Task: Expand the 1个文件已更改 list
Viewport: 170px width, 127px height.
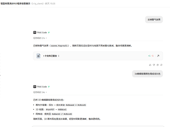Action: [51, 56]
